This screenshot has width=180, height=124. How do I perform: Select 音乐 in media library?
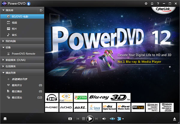pos(14,35)
